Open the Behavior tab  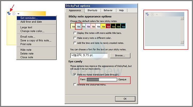108,10
